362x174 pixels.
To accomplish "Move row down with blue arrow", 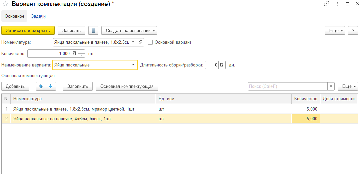I will [51, 86].
